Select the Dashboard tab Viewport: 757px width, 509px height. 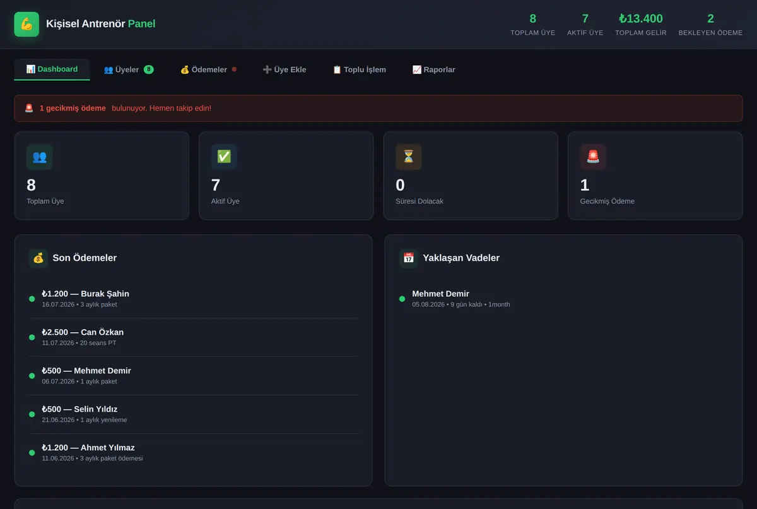(x=52, y=69)
